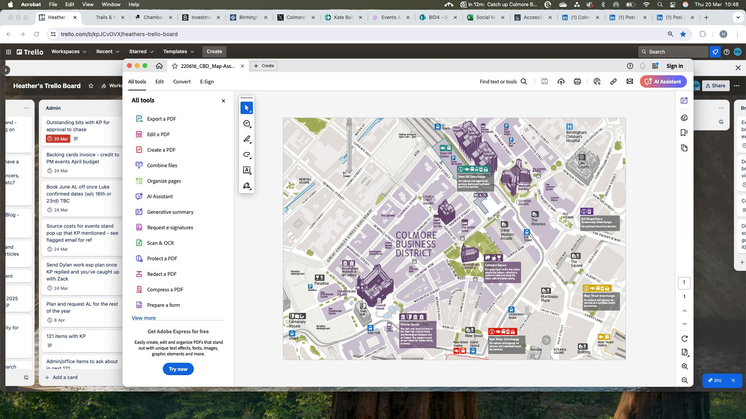Expand the Starred dropdown in Trello
The height and width of the screenshot is (419, 746).
pos(141,52)
